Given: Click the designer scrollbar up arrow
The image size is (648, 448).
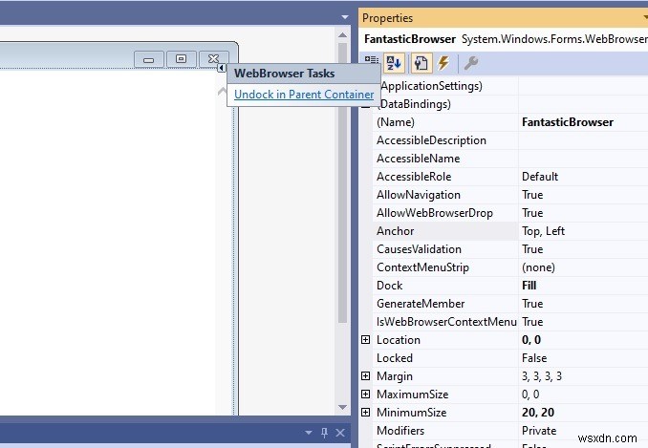Looking at the screenshot, I should coord(342,35).
